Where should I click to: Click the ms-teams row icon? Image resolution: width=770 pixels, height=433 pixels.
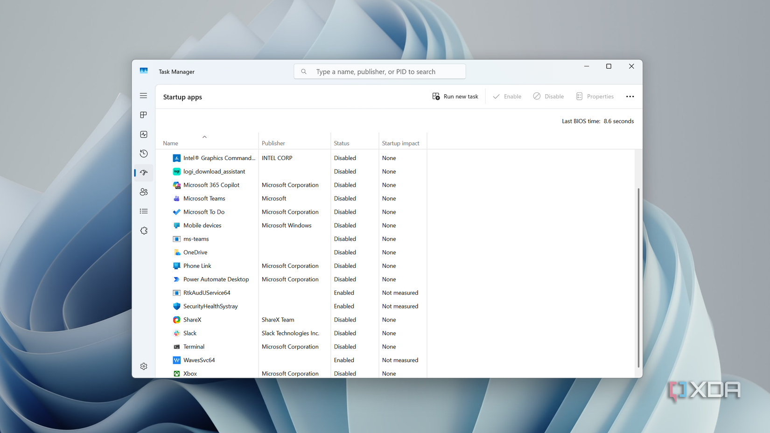point(176,239)
